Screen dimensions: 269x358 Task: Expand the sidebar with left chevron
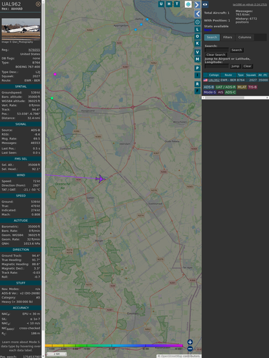[197, 14]
